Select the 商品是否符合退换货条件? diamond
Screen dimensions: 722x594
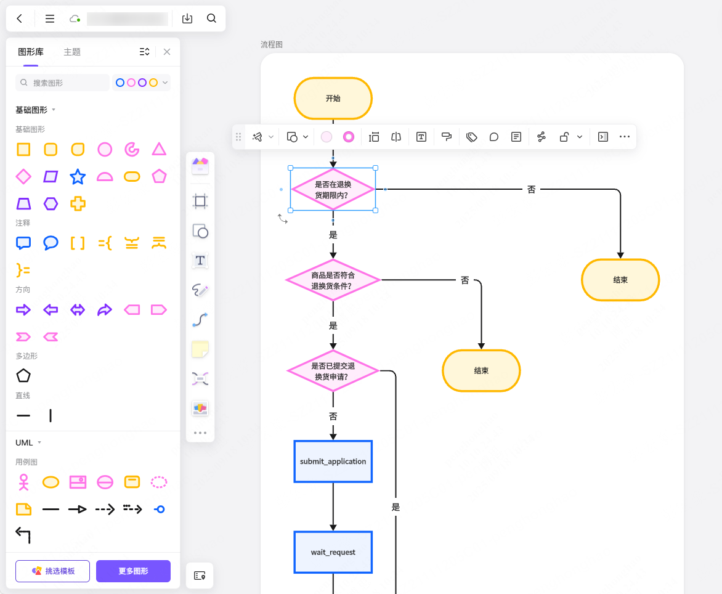(333, 280)
